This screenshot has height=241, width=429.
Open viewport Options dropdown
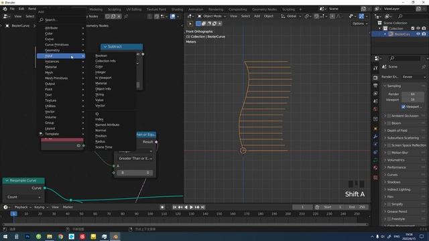click(x=360, y=24)
